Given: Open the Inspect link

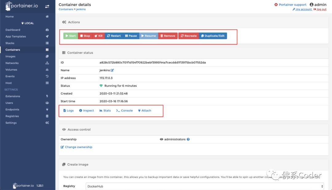Looking at the screenshot, I should 86,111.
